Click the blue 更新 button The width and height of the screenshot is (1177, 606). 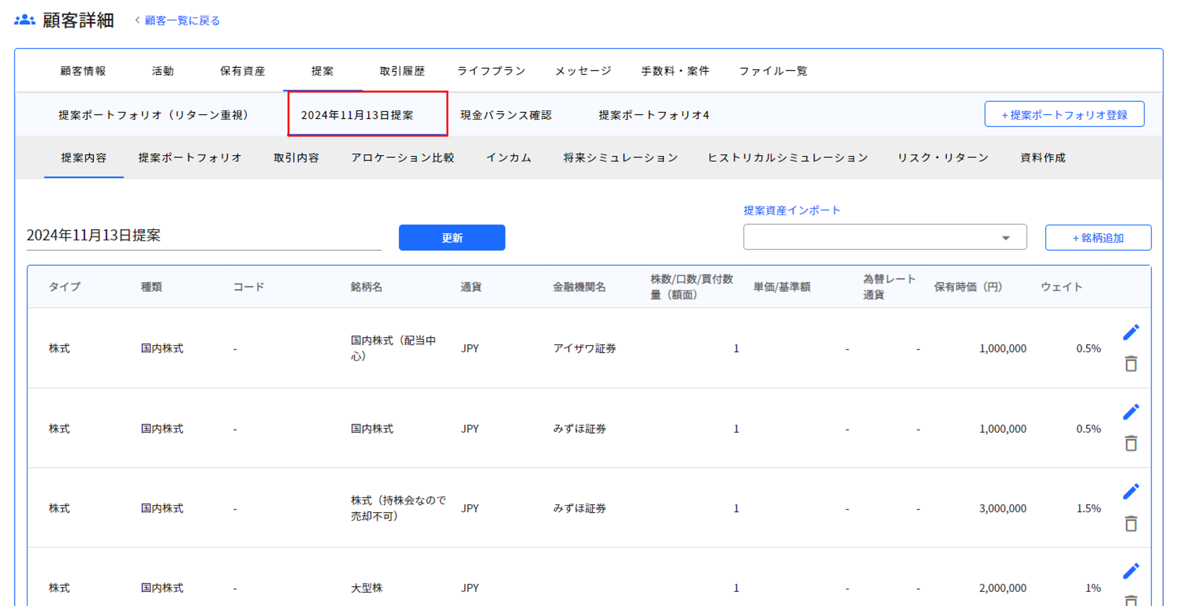coord(452,237)
